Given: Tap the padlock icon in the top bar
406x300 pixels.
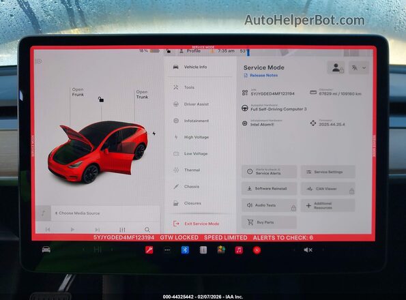Looking at the screenshot, I should (x=169, y=51).
